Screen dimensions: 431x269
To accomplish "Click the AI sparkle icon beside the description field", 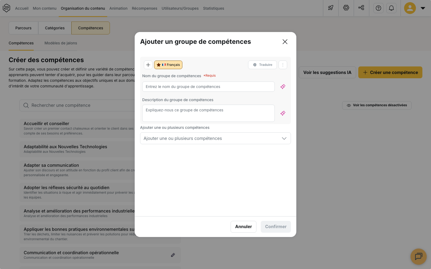I will (x=283, y=113).
